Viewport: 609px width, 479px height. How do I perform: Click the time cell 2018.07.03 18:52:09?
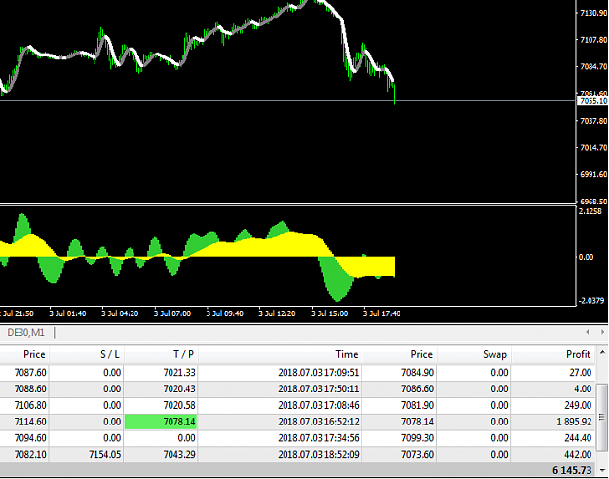(x=319, y=454)
